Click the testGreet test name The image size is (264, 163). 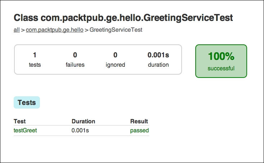pyautogui.click(x=25, y=131)
